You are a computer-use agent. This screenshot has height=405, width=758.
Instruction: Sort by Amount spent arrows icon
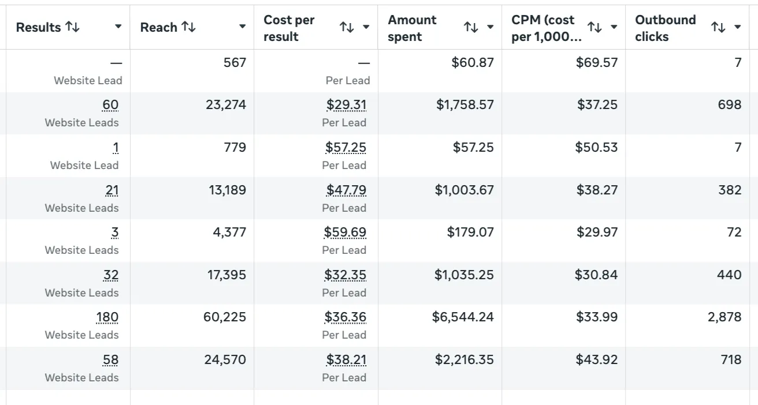pos(471,27)
